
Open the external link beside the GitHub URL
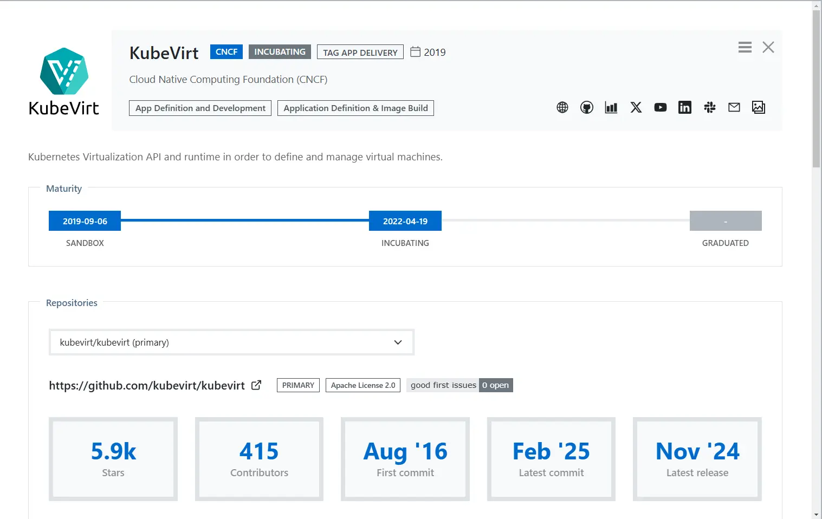coord(256,385)
